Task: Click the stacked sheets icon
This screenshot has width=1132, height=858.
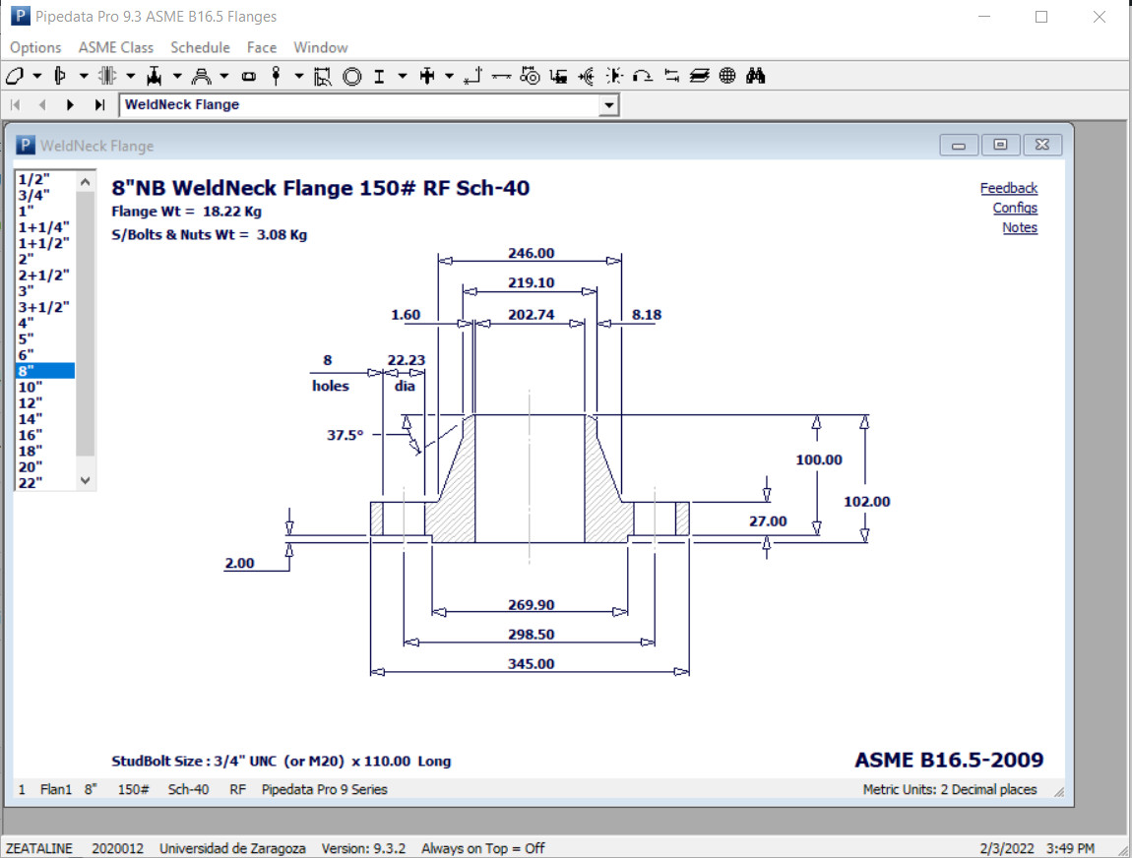Action: click(700, 76)
